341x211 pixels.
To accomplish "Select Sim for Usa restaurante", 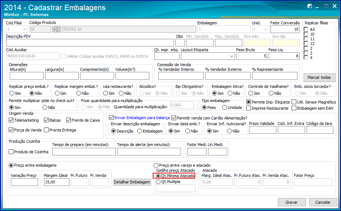I will pyautogui.click(x=105, y=93).
